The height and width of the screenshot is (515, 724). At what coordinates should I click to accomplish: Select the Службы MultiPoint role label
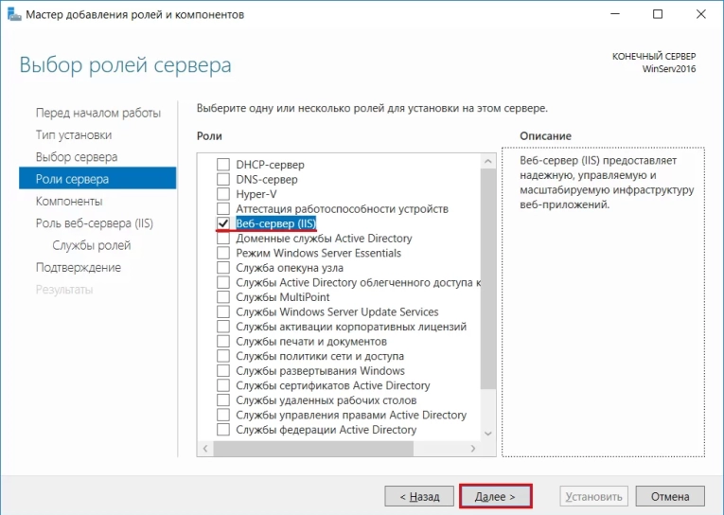coord(283,297)
